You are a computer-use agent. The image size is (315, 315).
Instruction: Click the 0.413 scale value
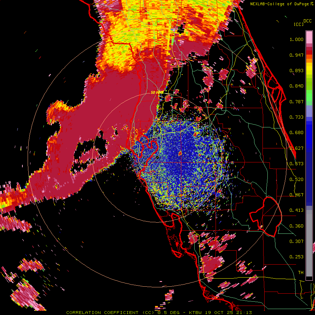(296, 210)
